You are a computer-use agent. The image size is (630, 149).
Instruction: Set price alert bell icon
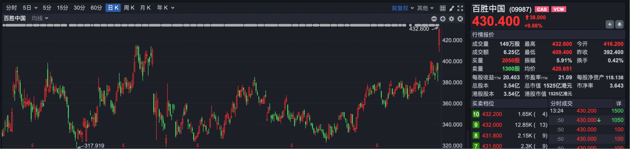click(619, 25)
